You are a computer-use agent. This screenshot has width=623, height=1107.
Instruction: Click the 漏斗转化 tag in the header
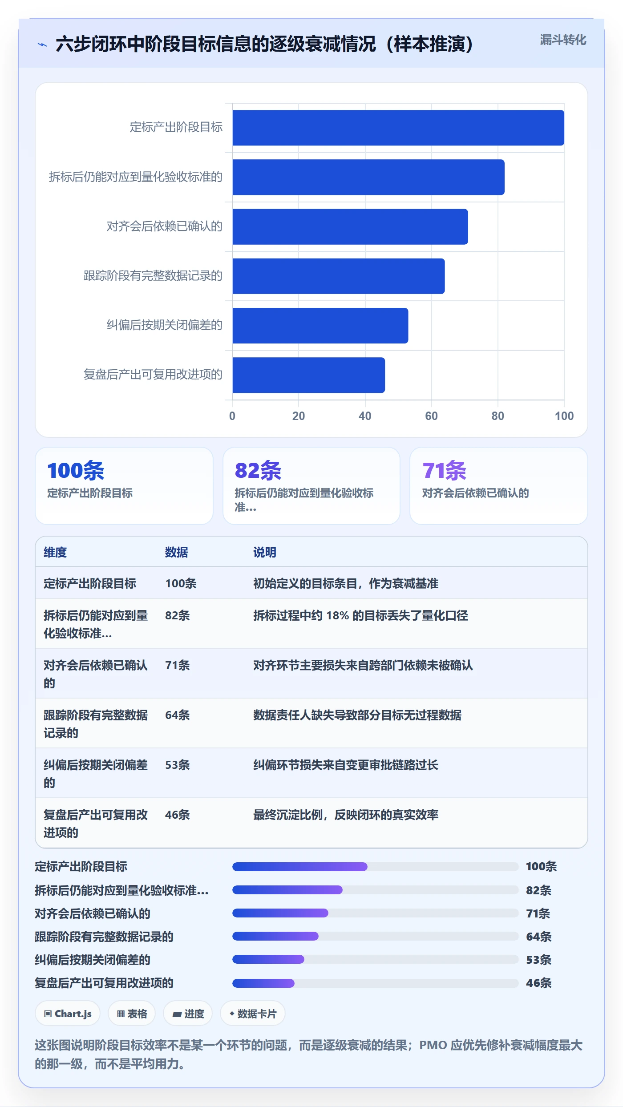(563, 40)
